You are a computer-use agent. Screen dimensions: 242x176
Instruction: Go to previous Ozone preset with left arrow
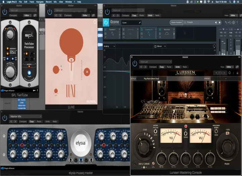point(216,22)
